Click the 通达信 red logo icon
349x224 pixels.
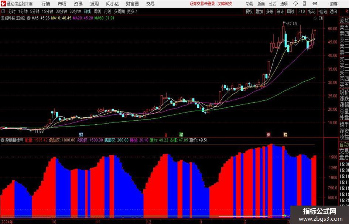click(3, 4)
